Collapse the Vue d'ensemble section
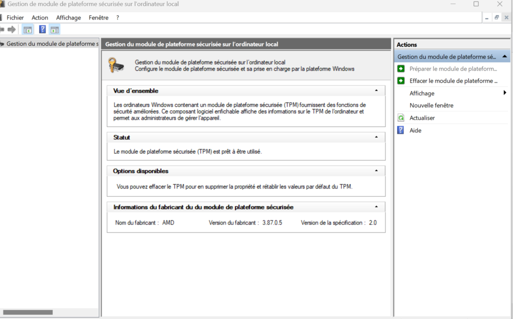Image resolution: width=513 pixels, height=319 pixels. [x=377, y=91]
